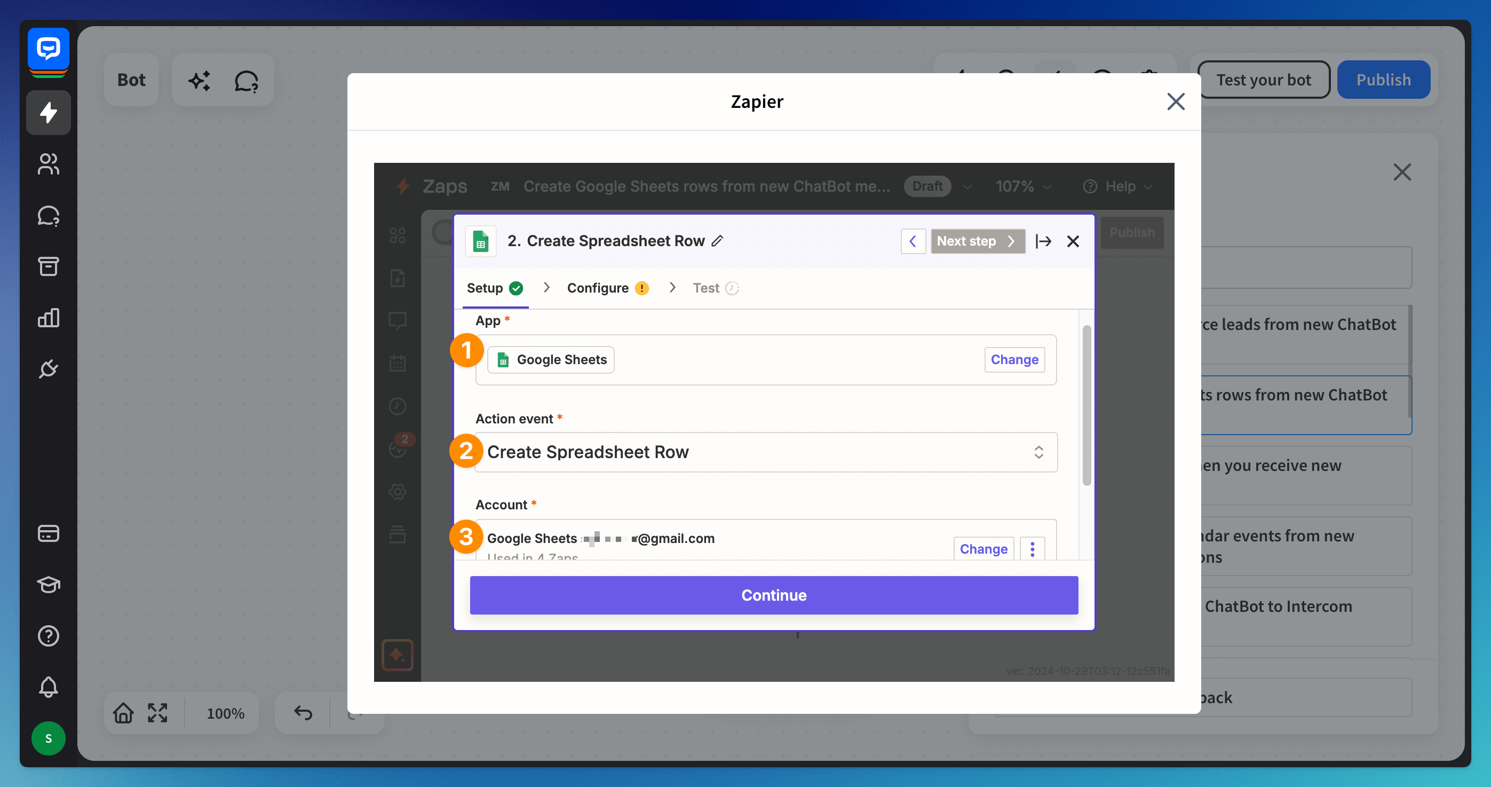The image size is (1491, 787).
Task: Click the Next step button
Action: (x=977, y=241)
